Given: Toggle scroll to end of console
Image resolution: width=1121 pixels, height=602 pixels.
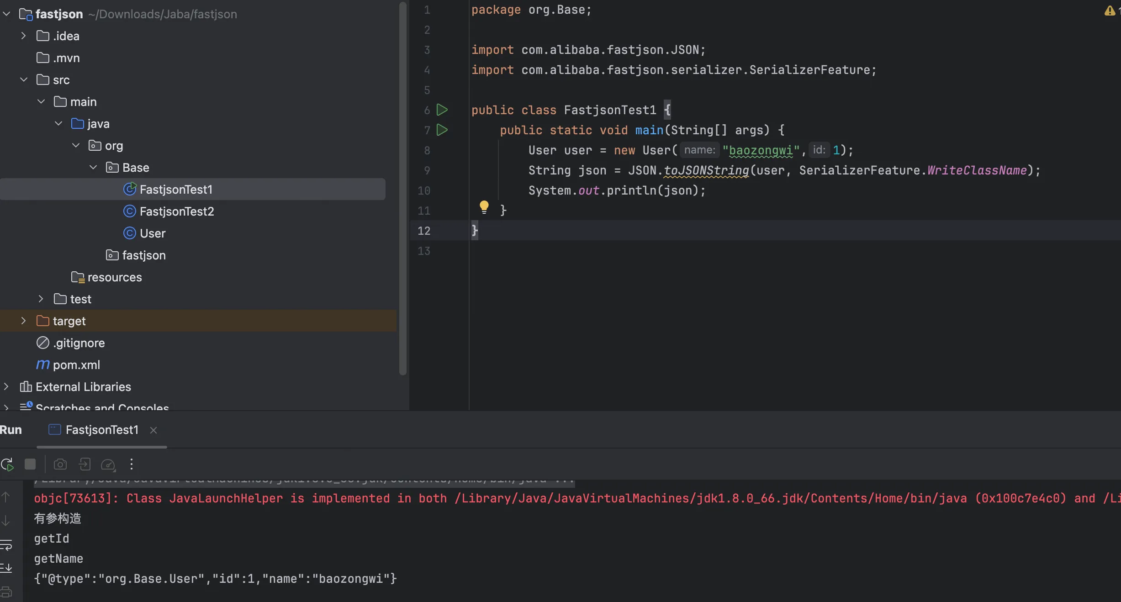Looking at the screenshot, I should (x=6, y=568).
